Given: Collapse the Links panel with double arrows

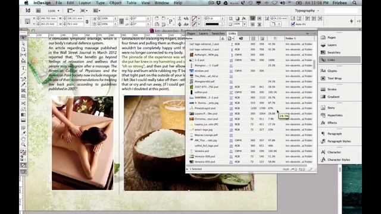Looking at the screenshot, I should [308, 33].
